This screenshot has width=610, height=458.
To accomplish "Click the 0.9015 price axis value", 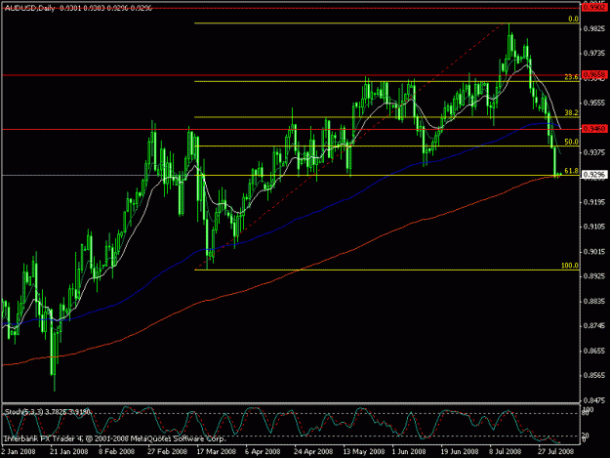I will pos(594,251).
